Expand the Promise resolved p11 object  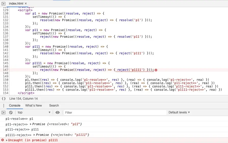(x=31, y=124)
